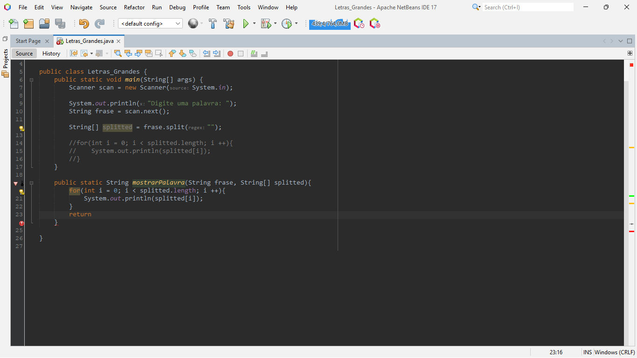The image size is (637, 358).
Task: Expand the Run Project dropdown arrow
Action: click(x=254, y=24)
